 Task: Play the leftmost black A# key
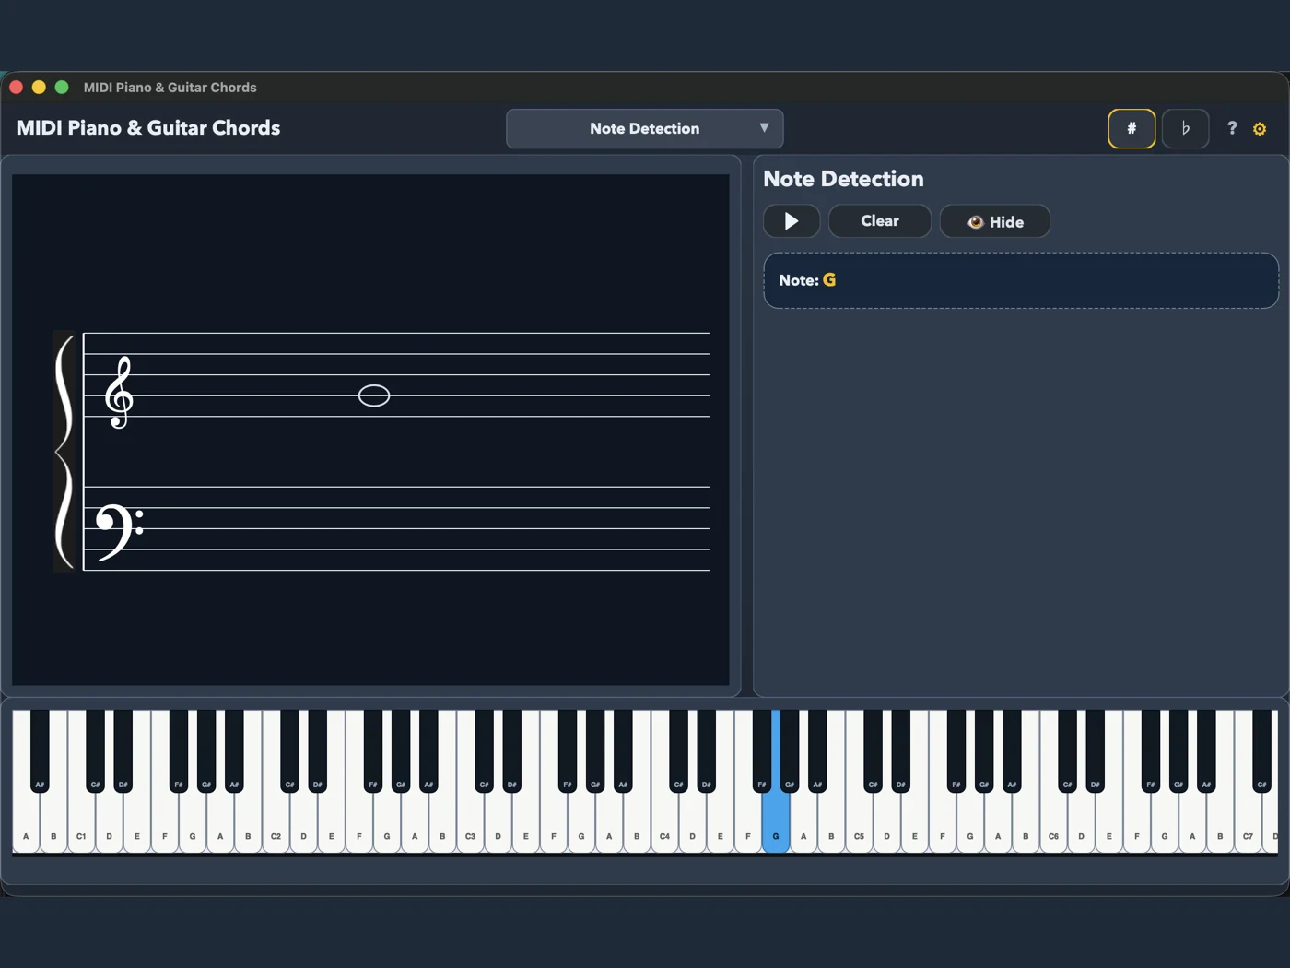coord(40,751)
